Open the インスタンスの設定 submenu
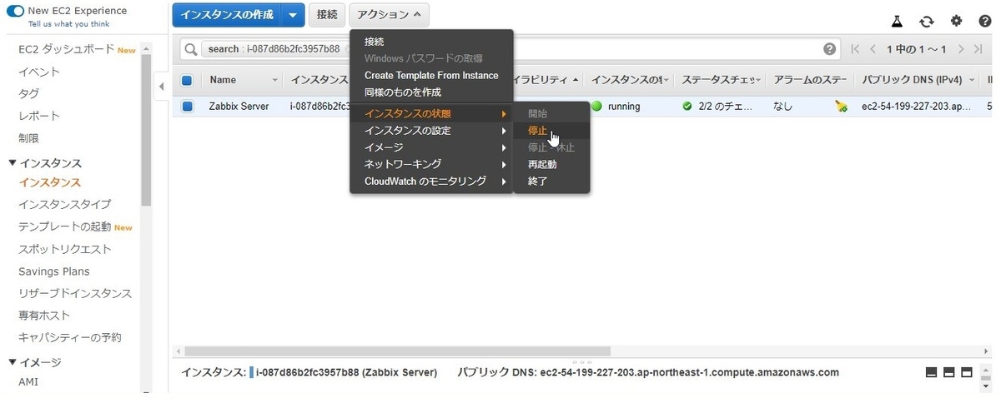Viewport: 1001px width, 398px height. (432, 131)
